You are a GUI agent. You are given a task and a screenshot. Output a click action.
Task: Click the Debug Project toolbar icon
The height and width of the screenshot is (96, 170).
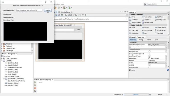(64, 8)
